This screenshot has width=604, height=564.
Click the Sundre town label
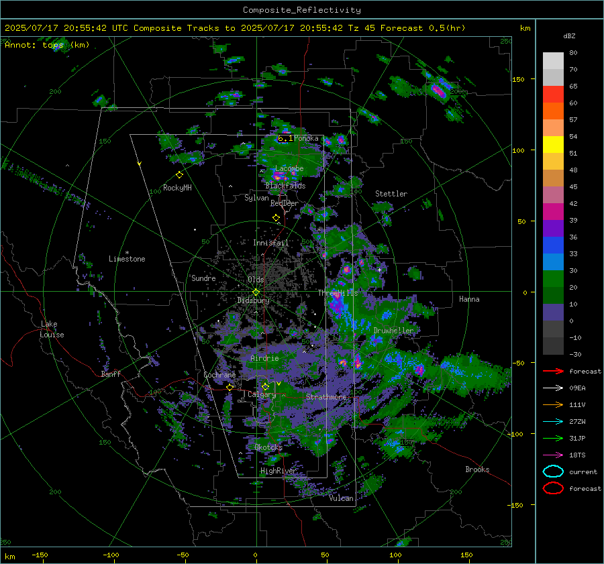203,278
